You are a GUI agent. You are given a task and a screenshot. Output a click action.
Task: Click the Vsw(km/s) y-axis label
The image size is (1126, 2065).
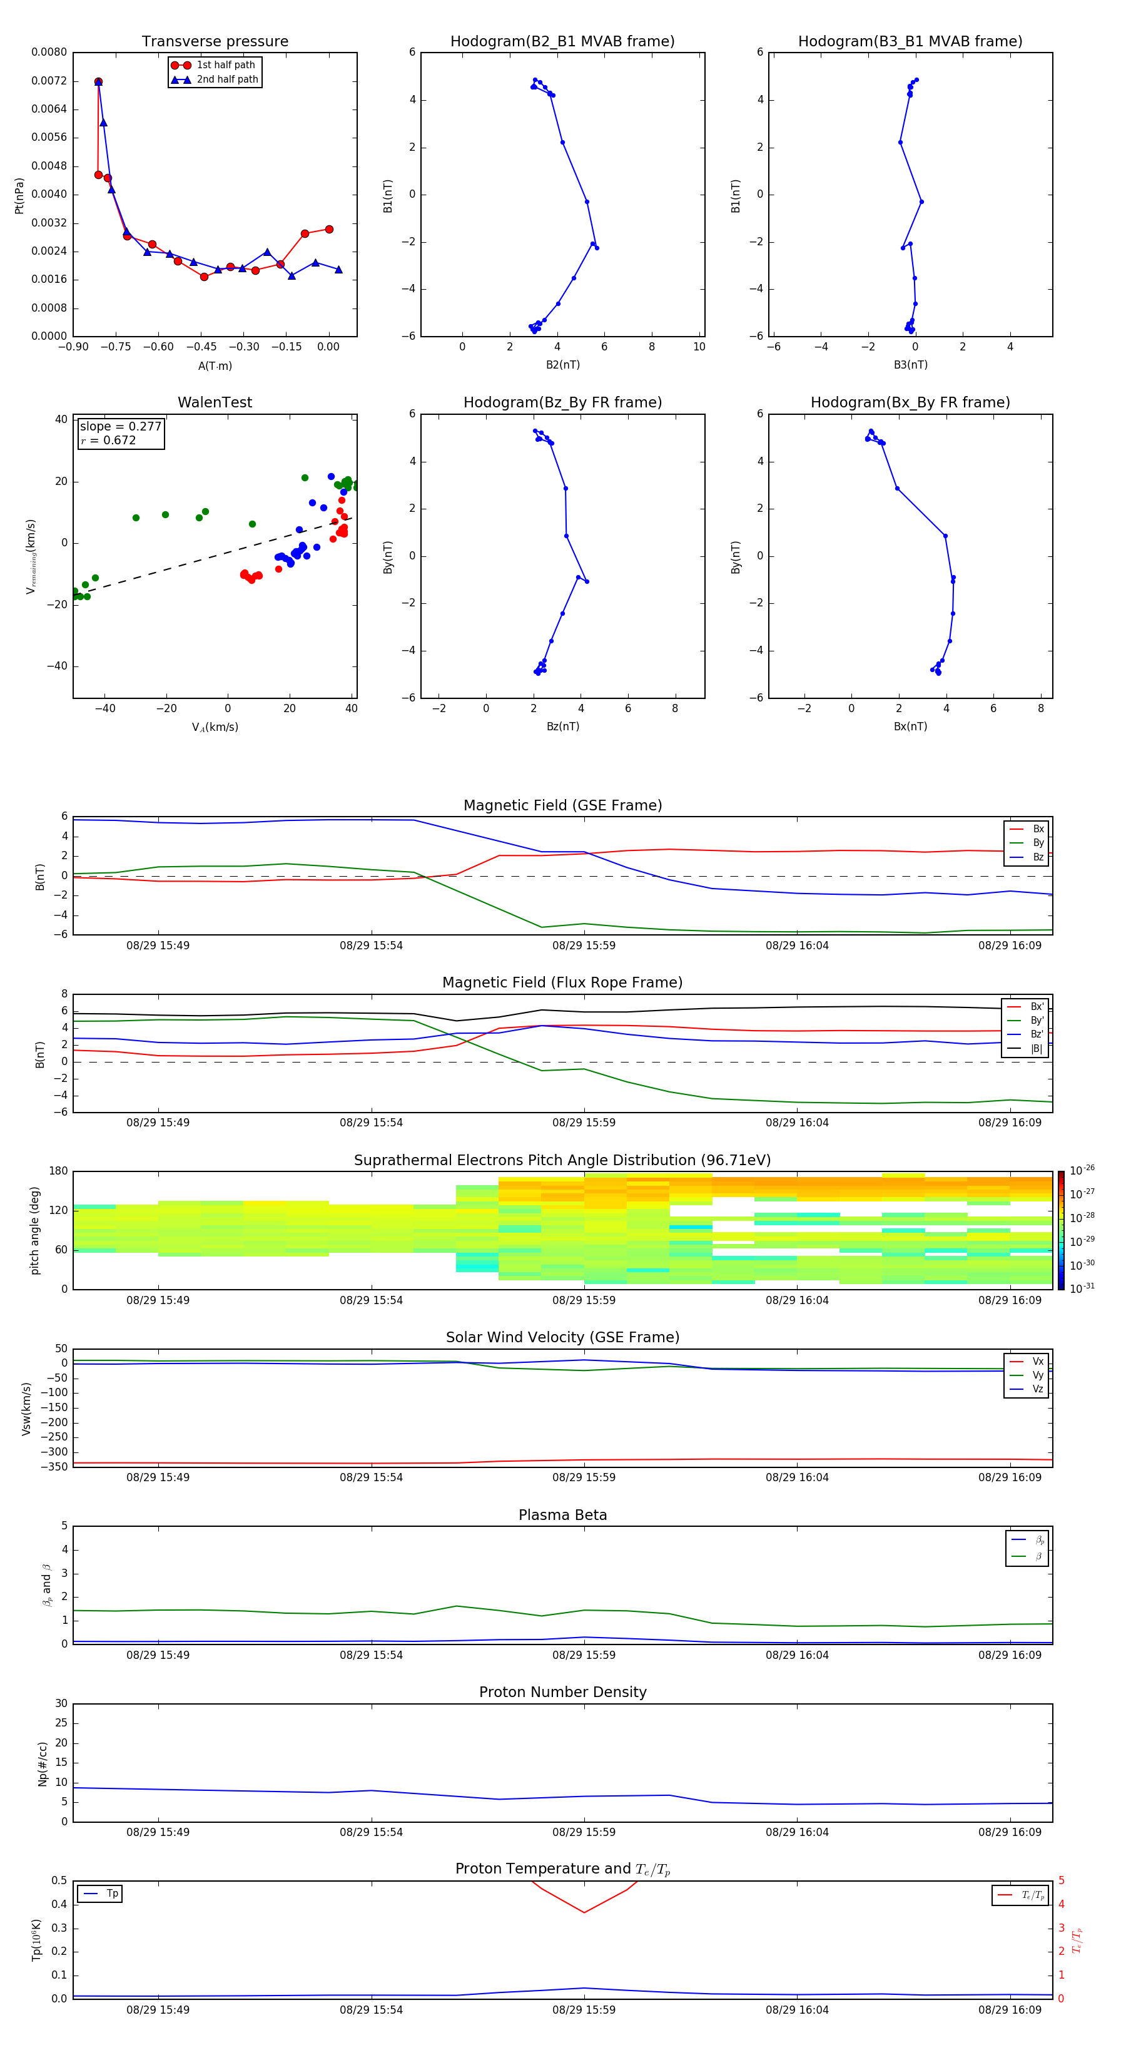pos(26,1409)
